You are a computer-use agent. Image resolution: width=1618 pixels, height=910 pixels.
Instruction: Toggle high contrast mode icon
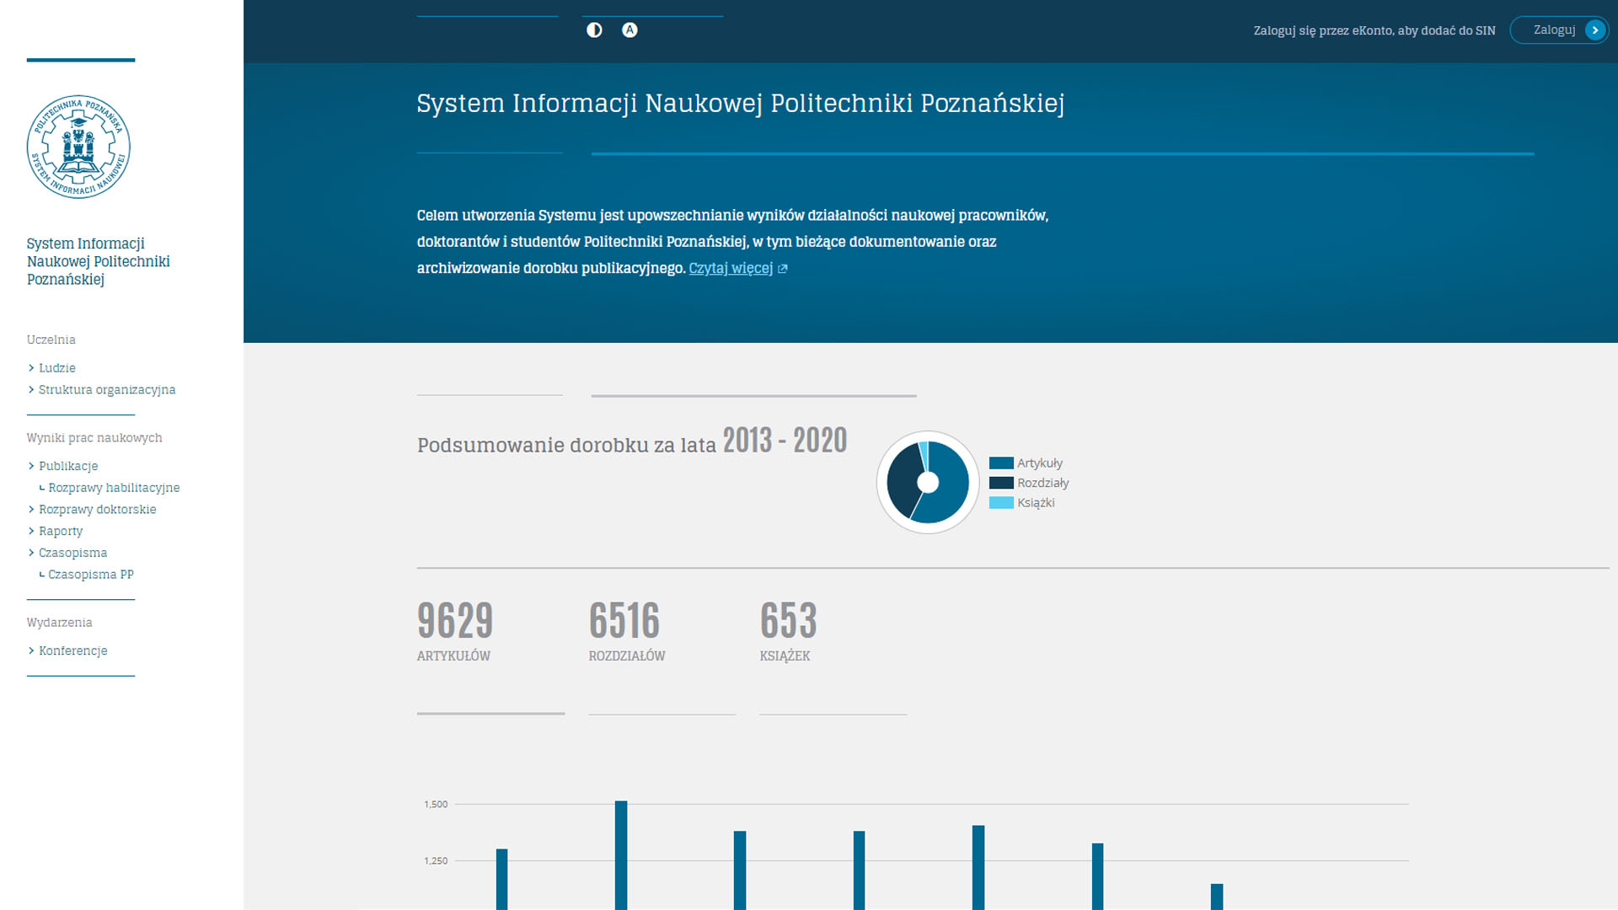[x=594, y=30]
